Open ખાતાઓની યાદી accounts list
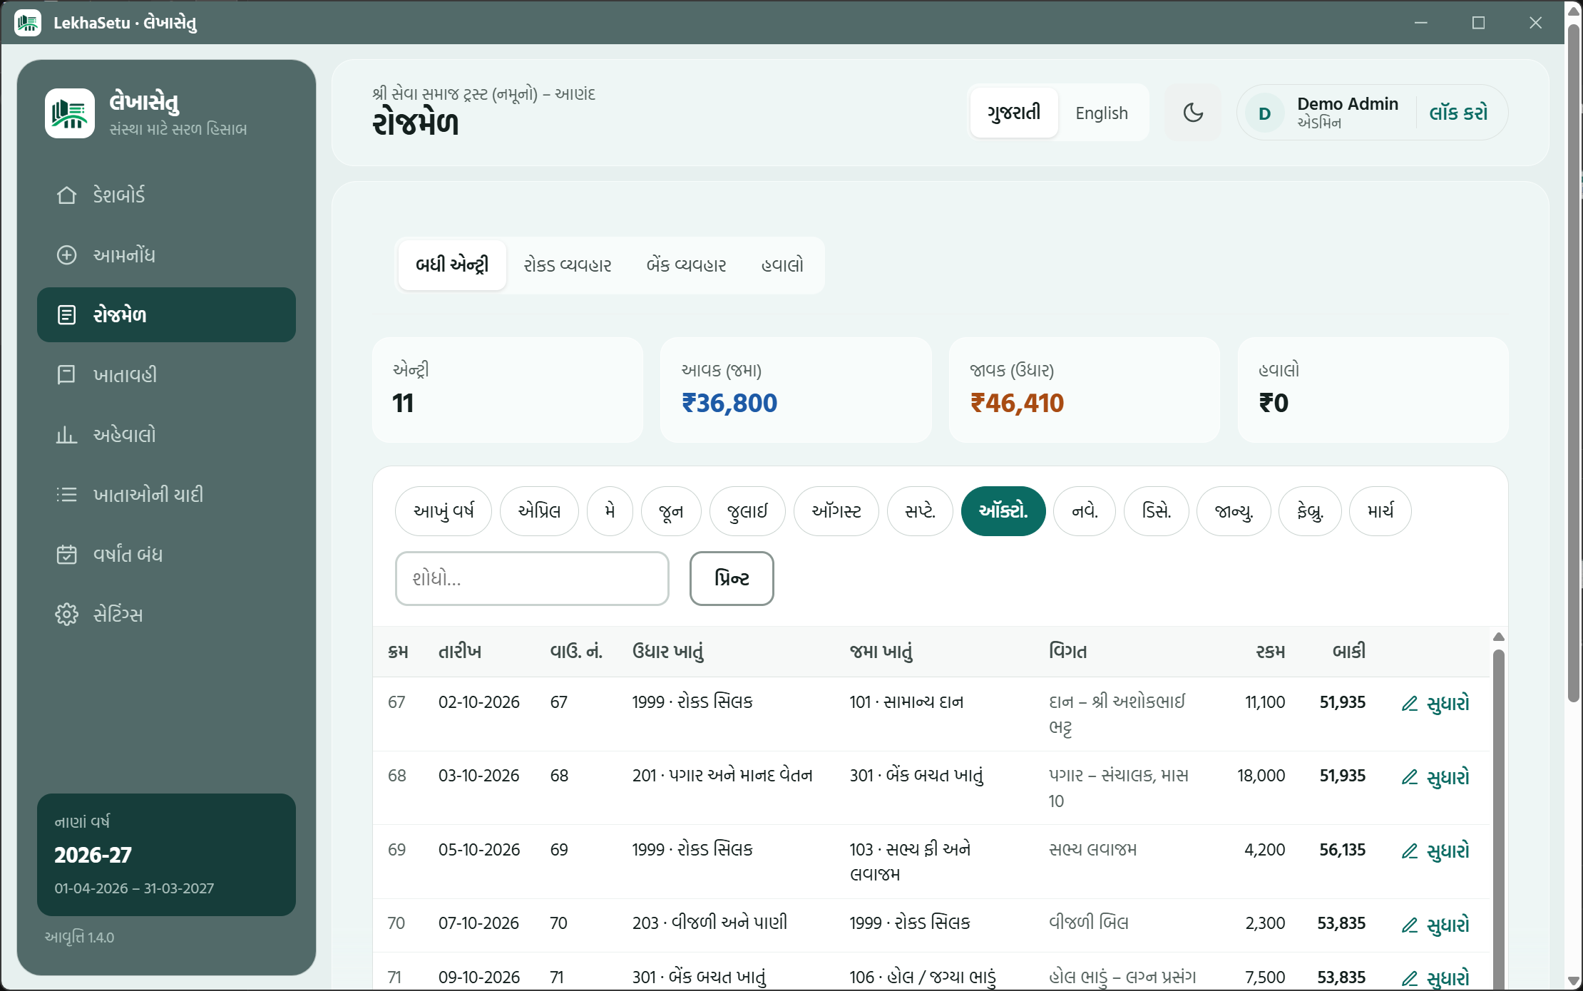 pos(166,495)
